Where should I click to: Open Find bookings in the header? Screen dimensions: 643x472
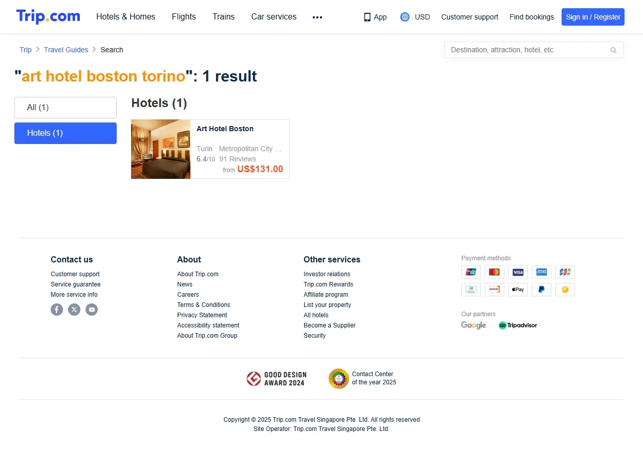pyautogui.click(x=531, y=17)
